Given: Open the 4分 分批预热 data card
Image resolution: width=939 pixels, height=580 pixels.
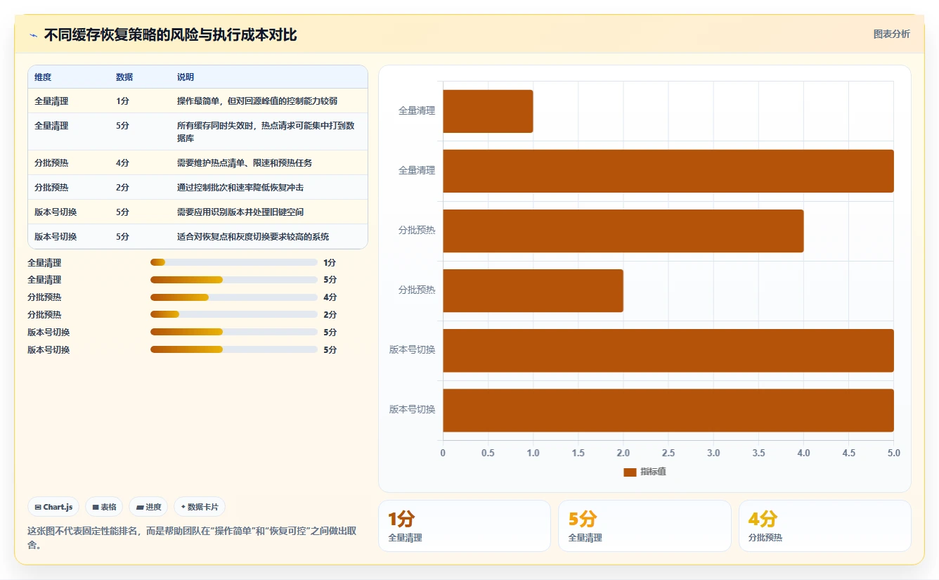Looking at the screenshot, I should click(824, 526).
